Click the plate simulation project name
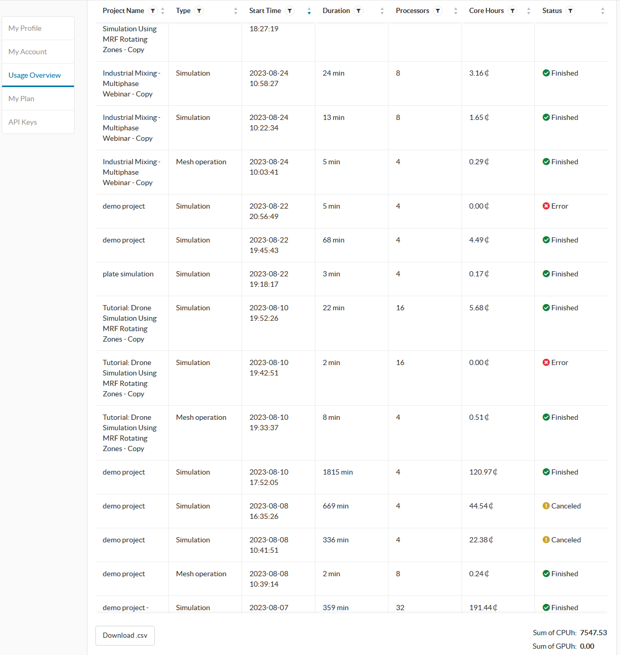Screen dimensions: 620x655 pos(128,274)
